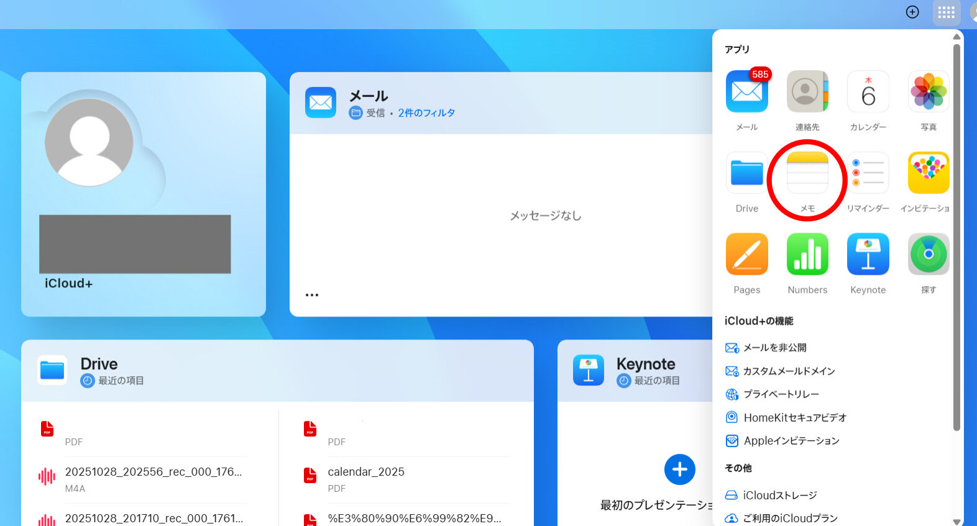
Task: Open the Mail tile three-dot menu
Action: tap(312, 295)
